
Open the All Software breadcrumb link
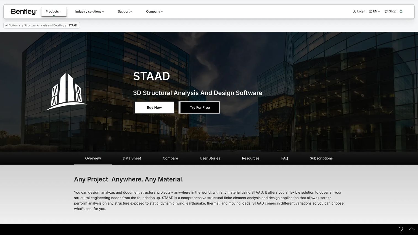13,25
